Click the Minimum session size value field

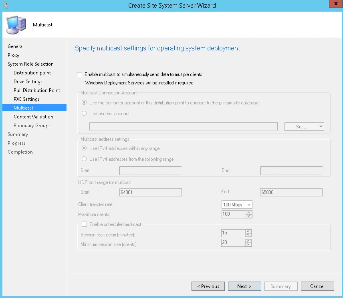click(x=233, y=242)
